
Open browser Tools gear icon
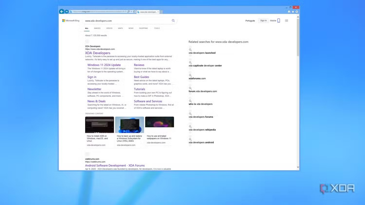297,12
